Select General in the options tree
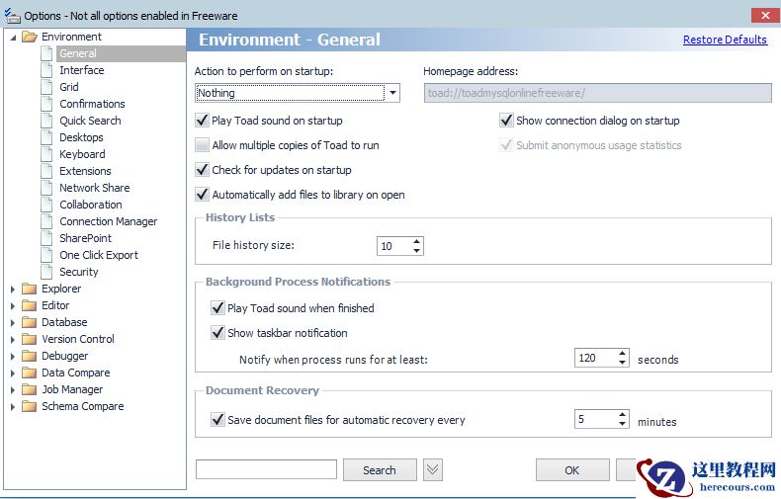This screenshot has width=781, height=499. coord(78,53)
